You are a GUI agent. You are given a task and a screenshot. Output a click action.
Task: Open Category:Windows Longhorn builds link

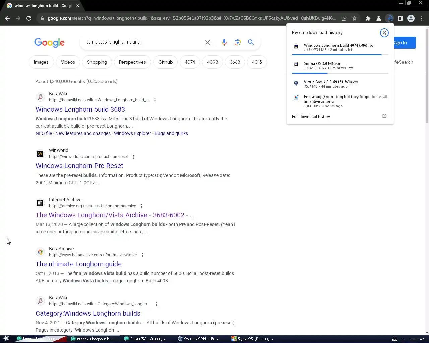pyautogui.click(x=88, y=313)
